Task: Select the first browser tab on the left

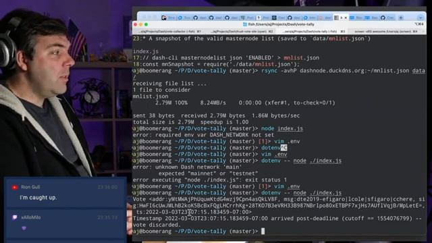Action: point(168,18)
